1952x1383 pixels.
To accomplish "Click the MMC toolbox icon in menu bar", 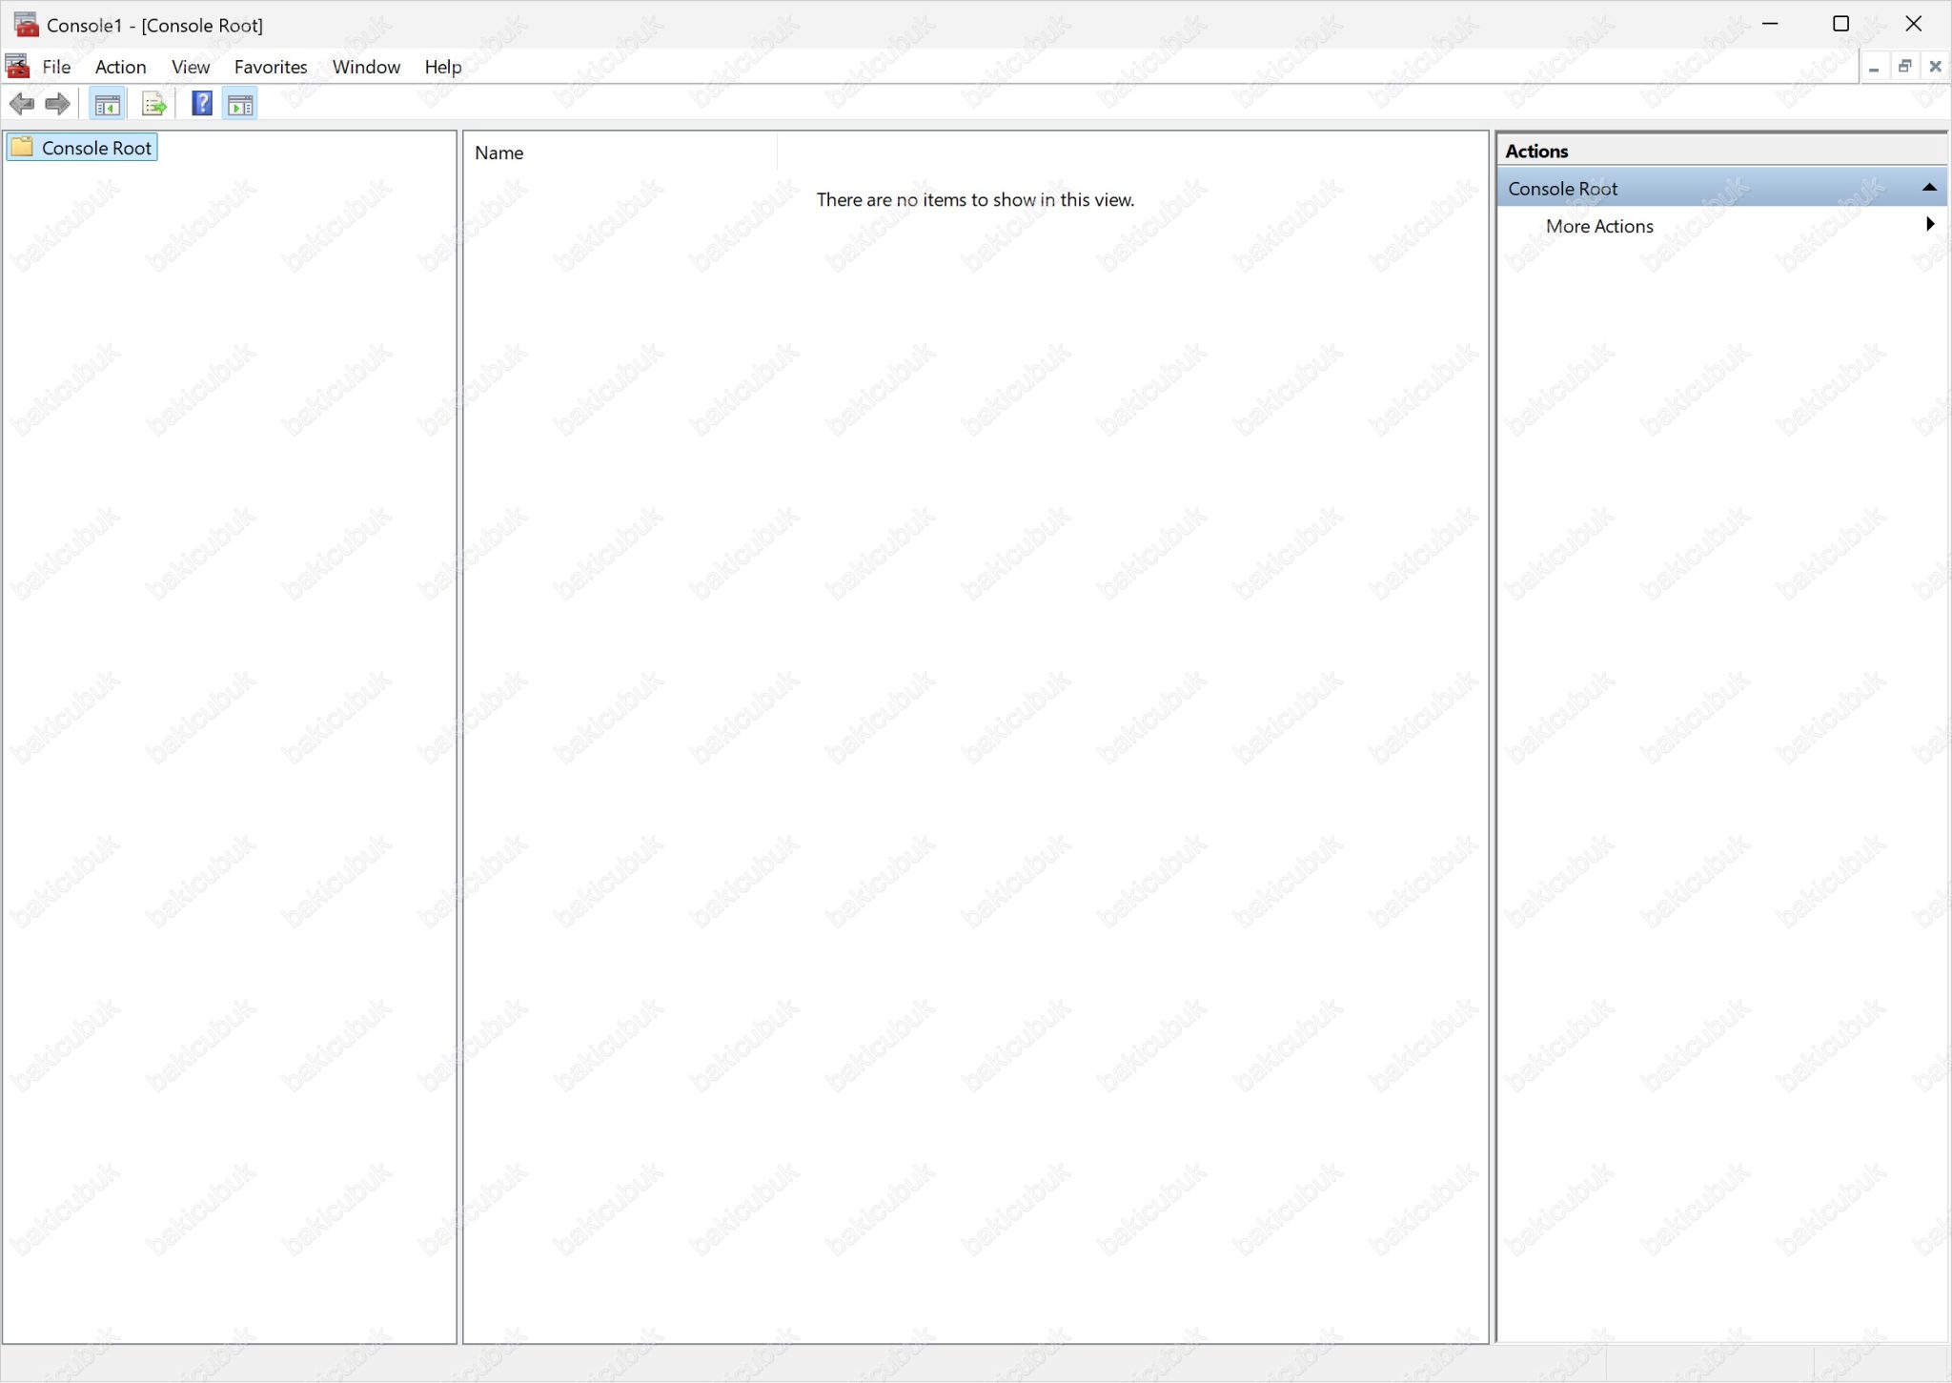I will pos(17,67).
